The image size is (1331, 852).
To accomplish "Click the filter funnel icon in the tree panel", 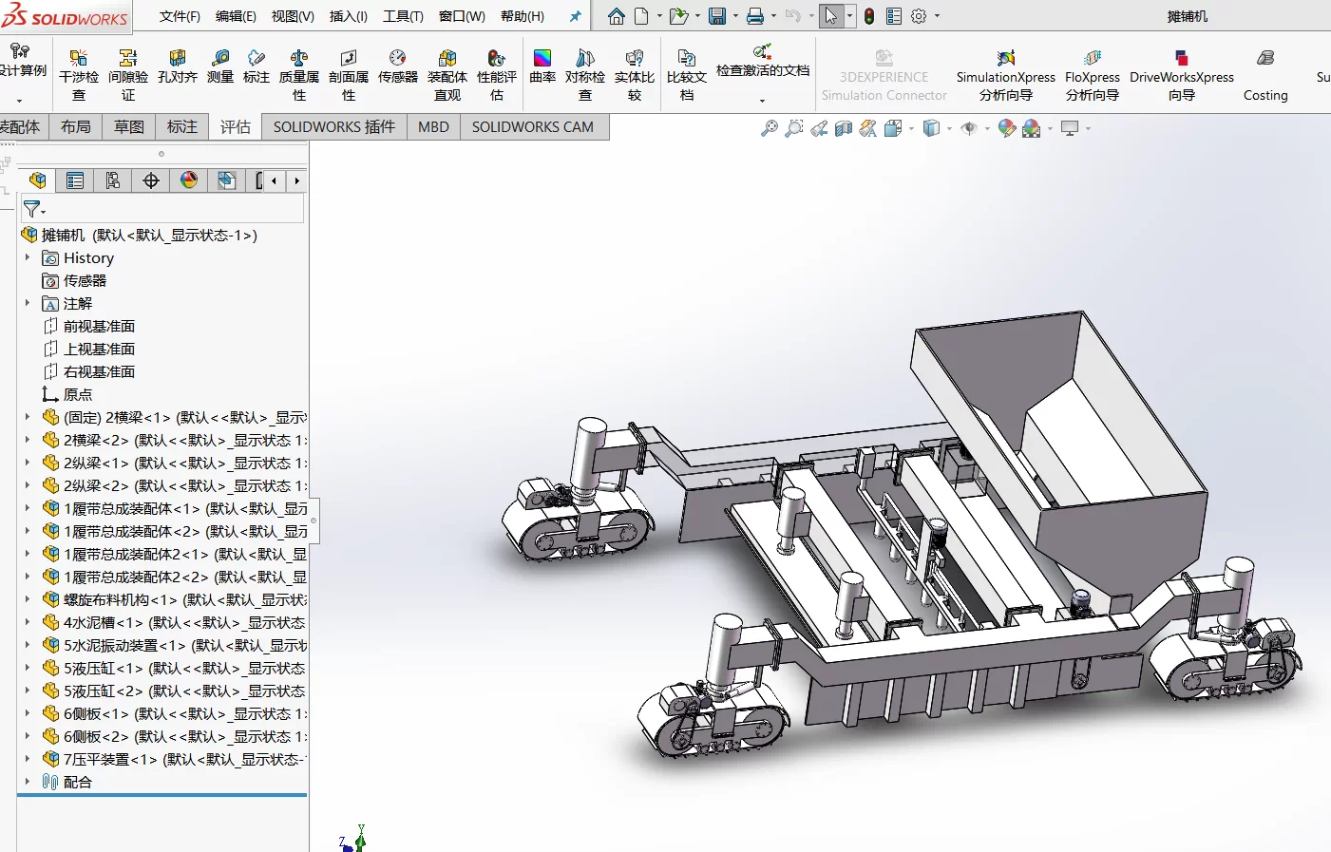I will [x=32, y=209].
